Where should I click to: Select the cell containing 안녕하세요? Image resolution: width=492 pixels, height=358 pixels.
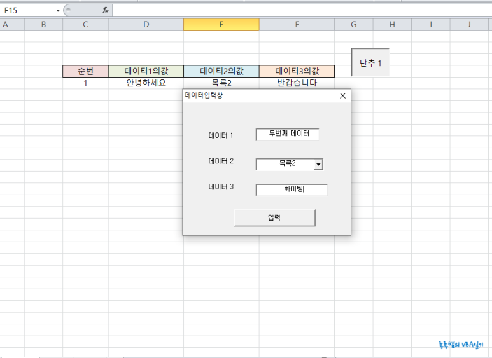[x=146, y=83]
